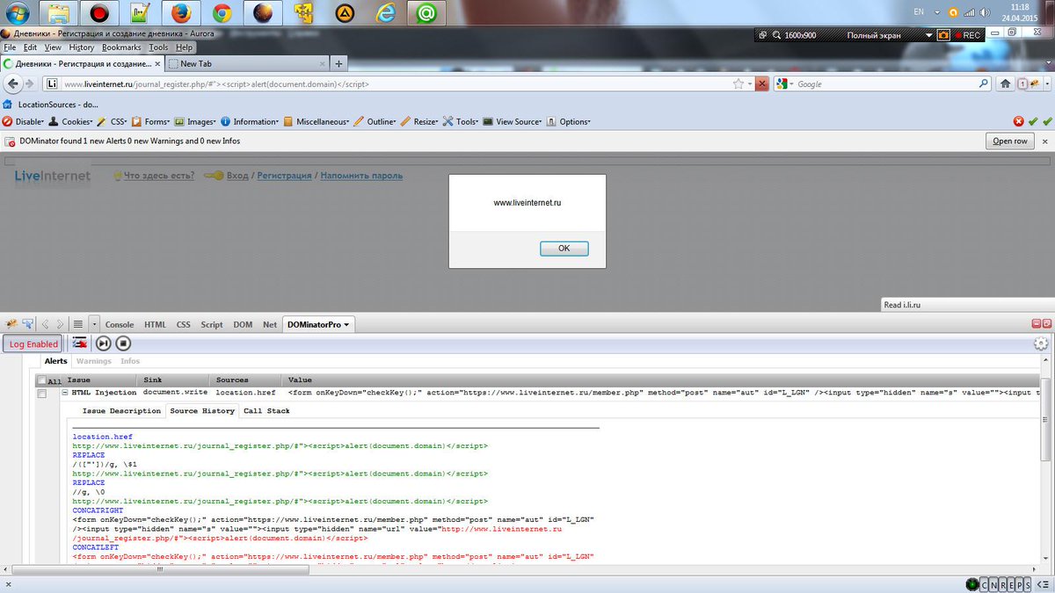The height and width of the screenshot is (593, 1055).
Task: Open the Call Stack tab
Action: click(266, 410)
